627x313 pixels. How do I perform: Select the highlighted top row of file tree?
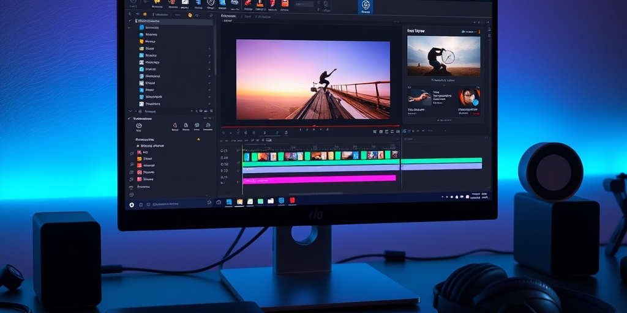(x=174, y=21)
